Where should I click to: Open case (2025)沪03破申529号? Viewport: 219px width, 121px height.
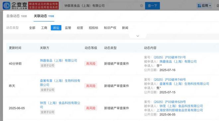coord(170,102)
